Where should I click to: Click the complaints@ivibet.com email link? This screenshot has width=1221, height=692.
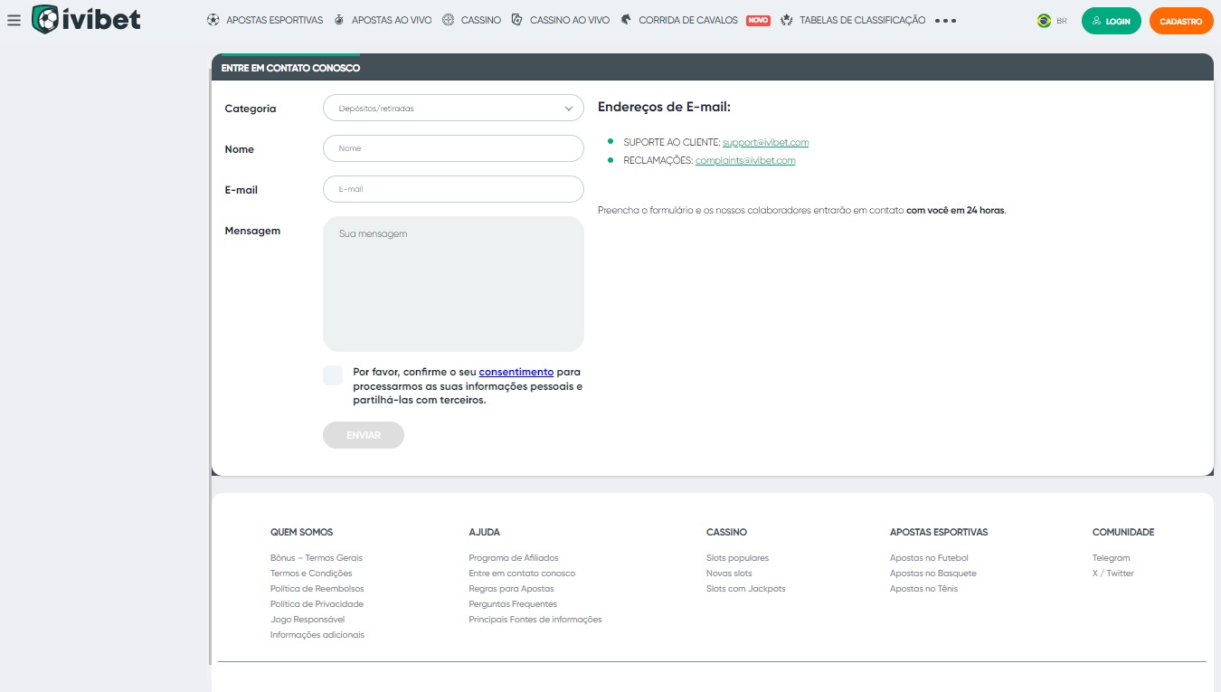(x=745, y=161)
